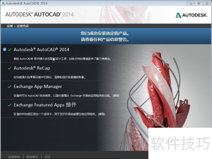Select the Exchange App Manager title
The height and width of the screenshot is (159, 212).
tap(38, 87)
